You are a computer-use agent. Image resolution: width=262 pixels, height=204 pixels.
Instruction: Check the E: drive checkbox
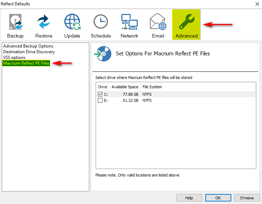[100, 100]
